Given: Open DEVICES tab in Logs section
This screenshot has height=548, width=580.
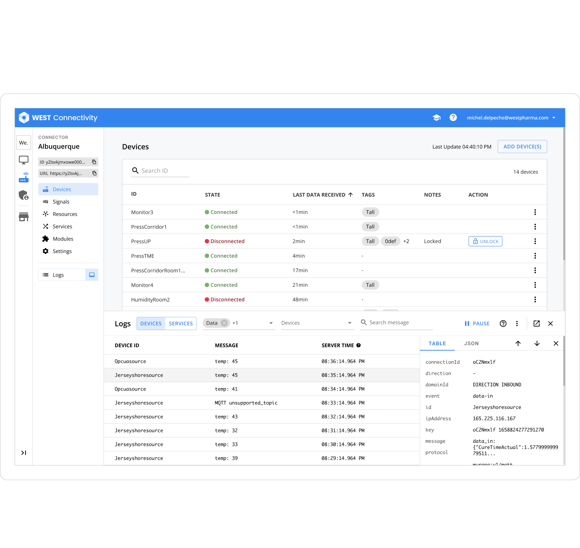Looking at the screenshot, I should pyautogui.click(x=150, y=324).
